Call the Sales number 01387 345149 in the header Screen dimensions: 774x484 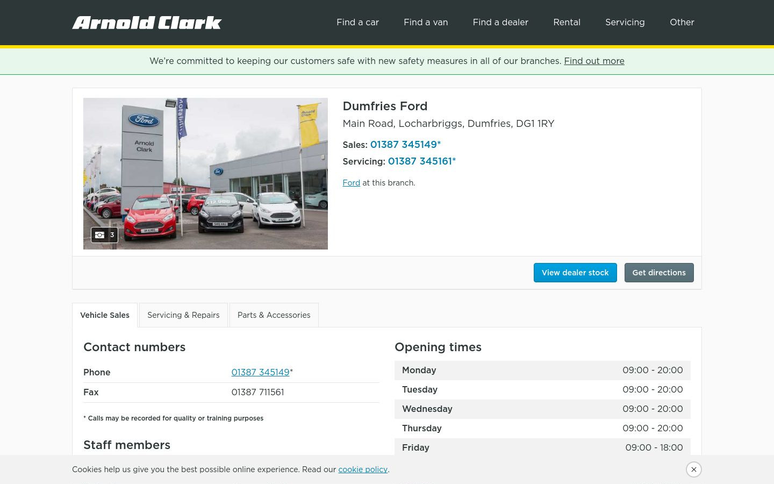click(x=405, y=145)
